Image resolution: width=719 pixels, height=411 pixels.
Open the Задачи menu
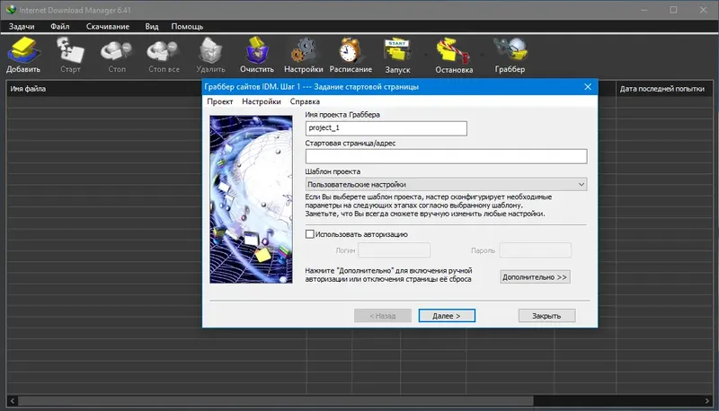[22, 27]
